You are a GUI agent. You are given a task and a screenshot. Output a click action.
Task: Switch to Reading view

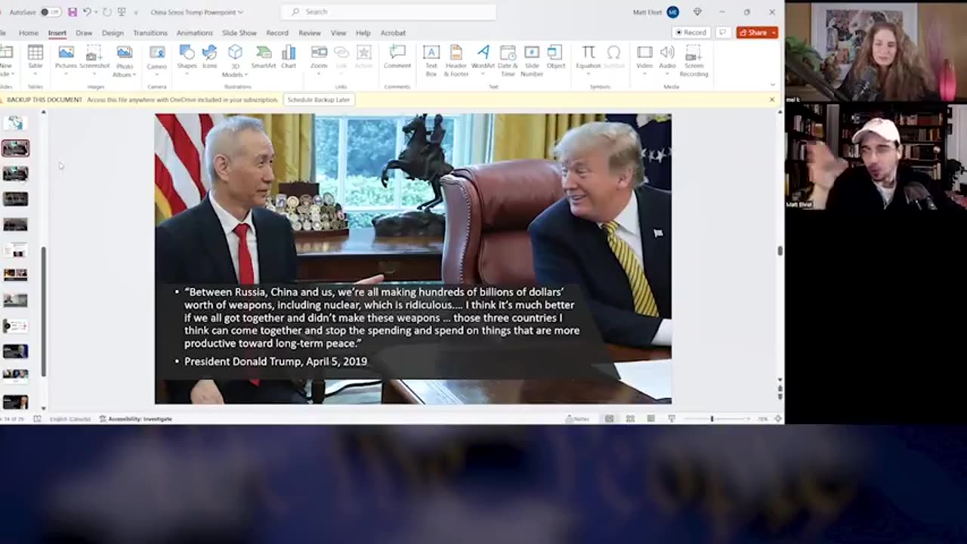[650, 419]
